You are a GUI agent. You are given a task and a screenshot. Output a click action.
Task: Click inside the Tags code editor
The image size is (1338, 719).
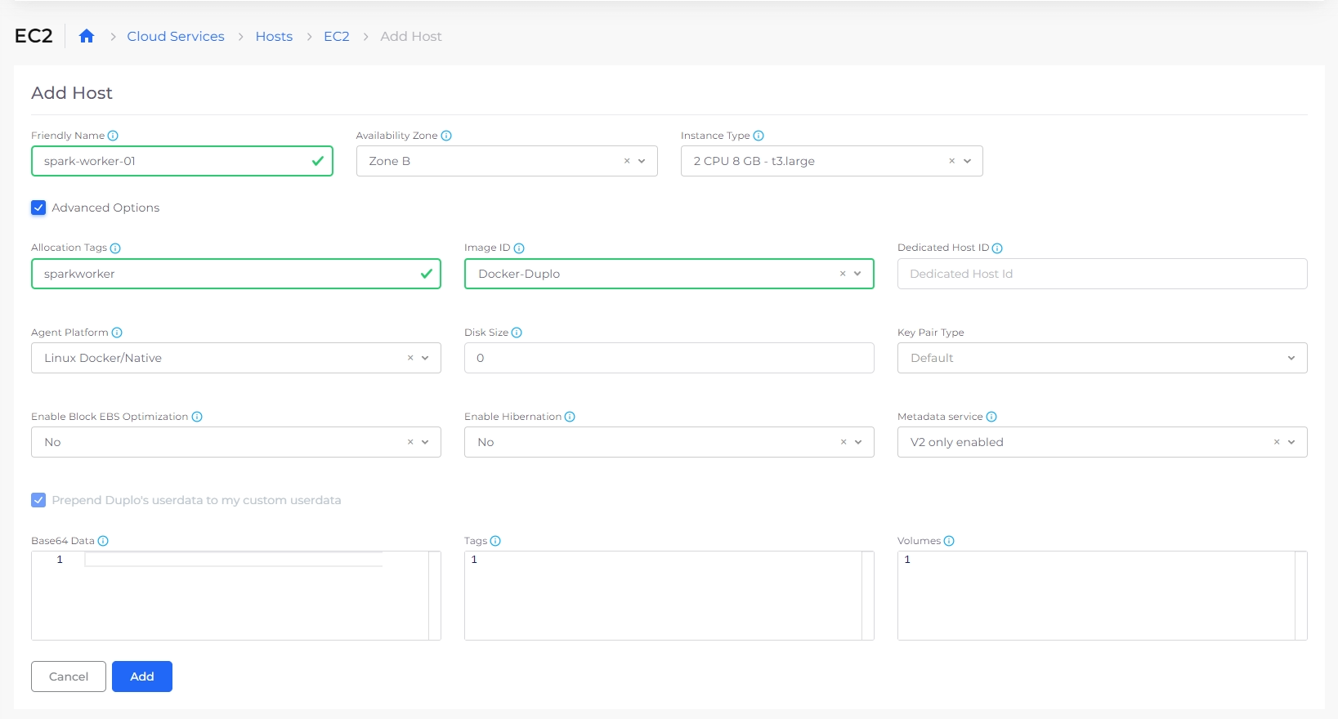[669, 596]
